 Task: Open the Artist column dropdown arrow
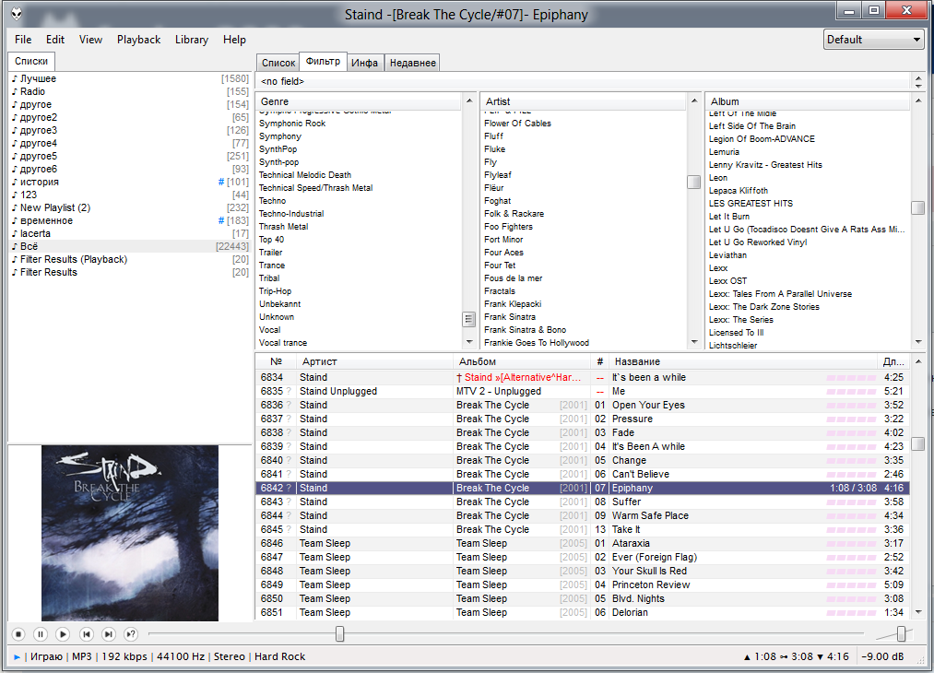(x=694, y=100)
